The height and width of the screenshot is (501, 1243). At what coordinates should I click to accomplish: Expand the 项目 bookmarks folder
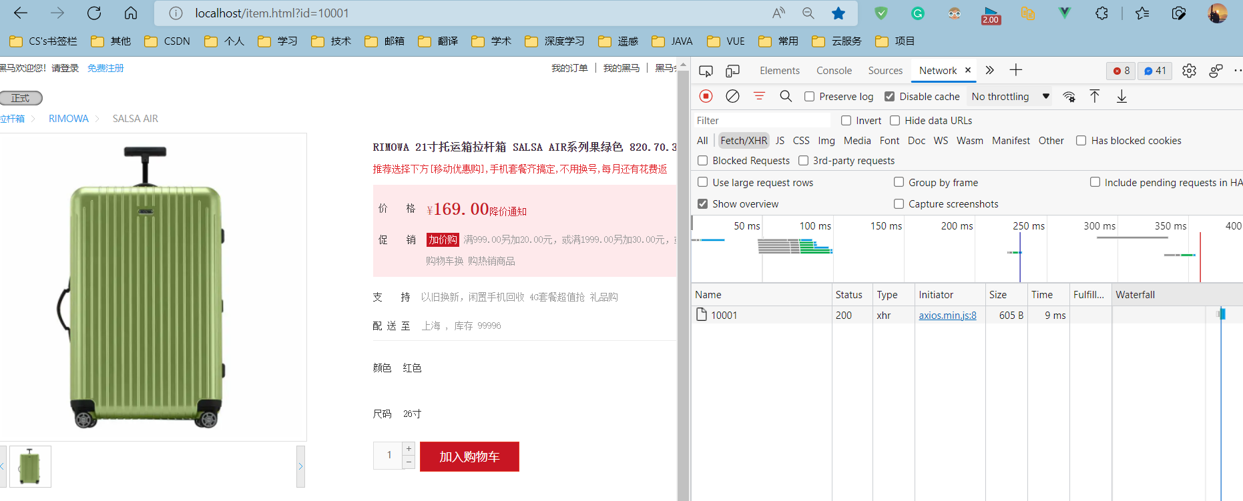tap(895, 41)
